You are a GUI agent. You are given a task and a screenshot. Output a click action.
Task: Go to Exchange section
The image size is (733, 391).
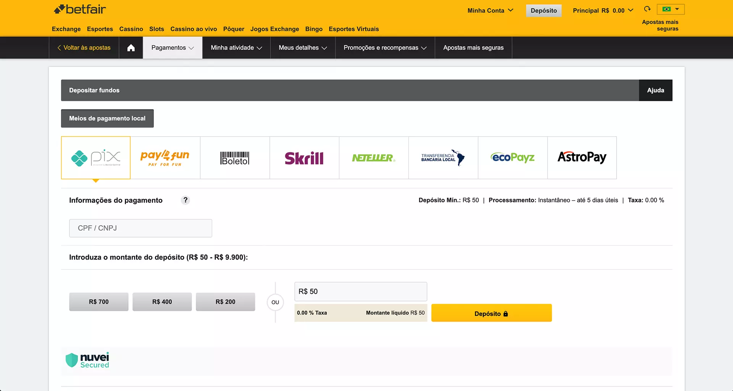point(66,29)
